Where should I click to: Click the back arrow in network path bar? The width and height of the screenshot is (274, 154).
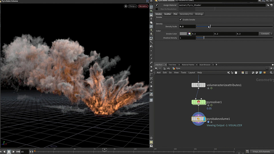point(156,68)
